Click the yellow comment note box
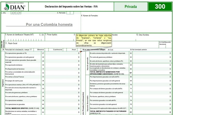The height and width of the screenshot is (115, 207). coord(94,40)
